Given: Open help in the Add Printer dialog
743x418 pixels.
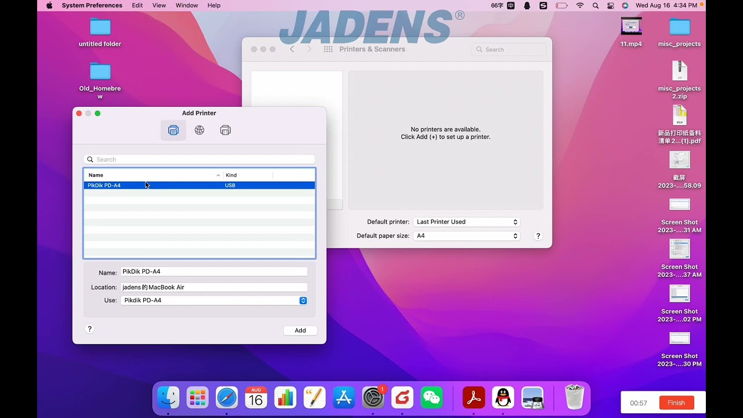Looking at the screenshot, I should pyautogui.click(x=89, y=329).
